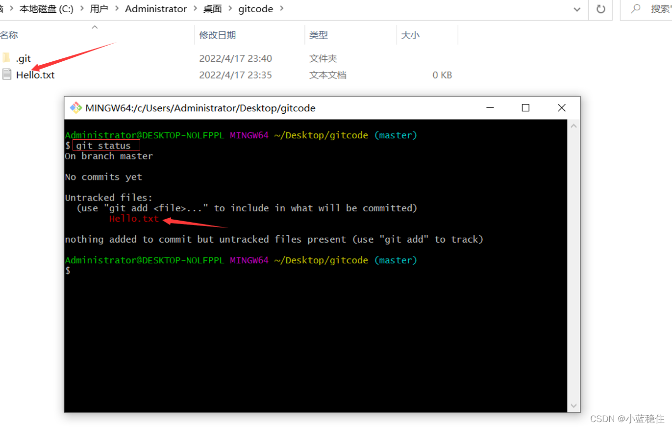
Task: Click the 文件夹 type cell
Action: tap(323, 58)
